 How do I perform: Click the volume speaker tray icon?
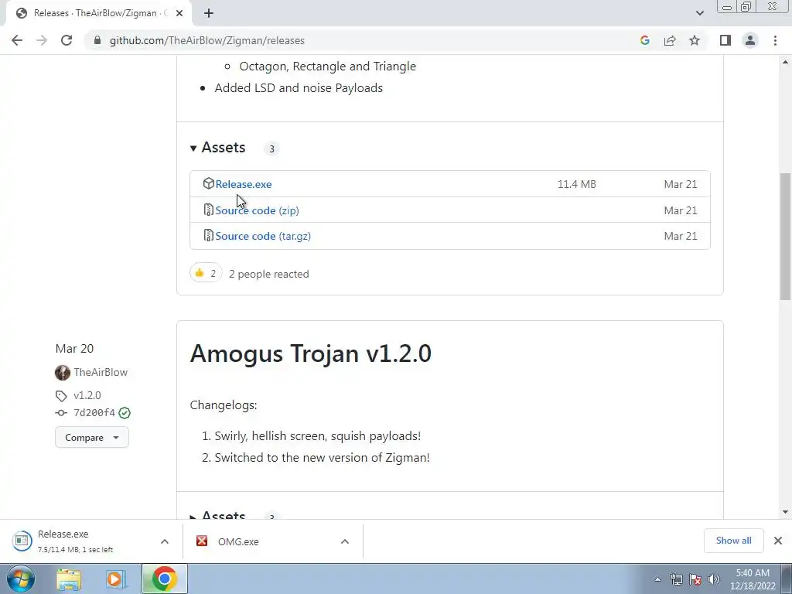[713, 579]
